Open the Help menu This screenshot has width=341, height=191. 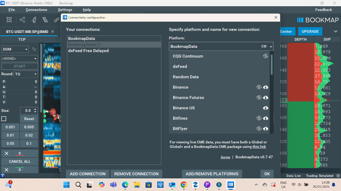(87, 10)
